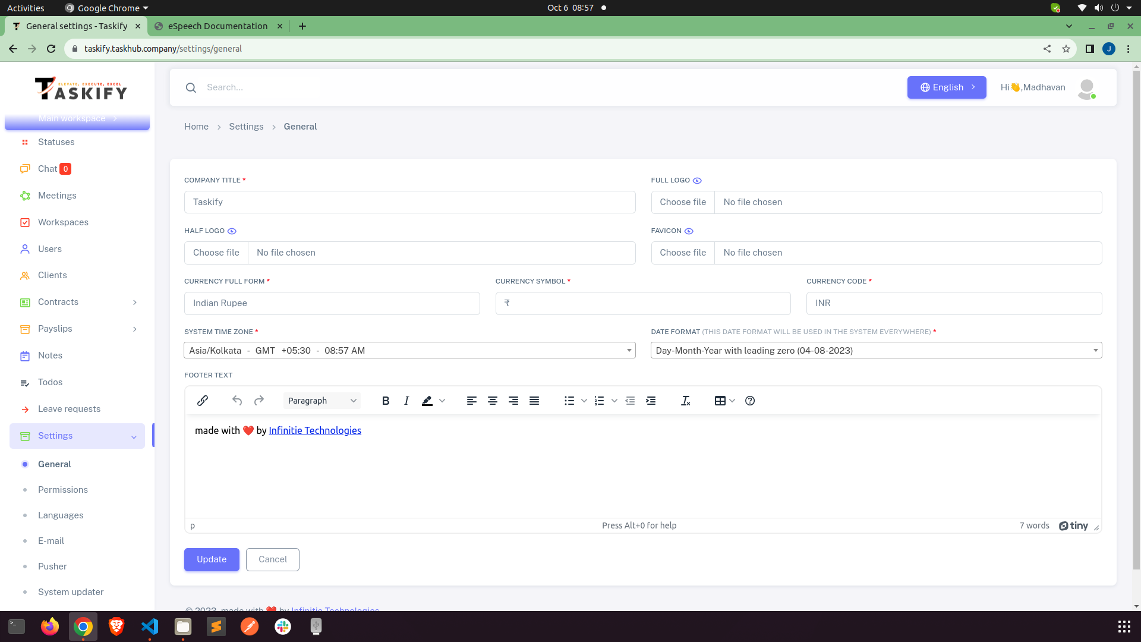The height and width of the screenshot is (642, 1141).
Task: Click the Bold formatting icon
Action: 386,401
